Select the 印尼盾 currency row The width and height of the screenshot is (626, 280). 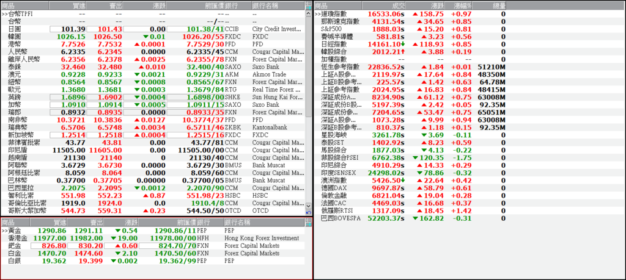[152, 150]
